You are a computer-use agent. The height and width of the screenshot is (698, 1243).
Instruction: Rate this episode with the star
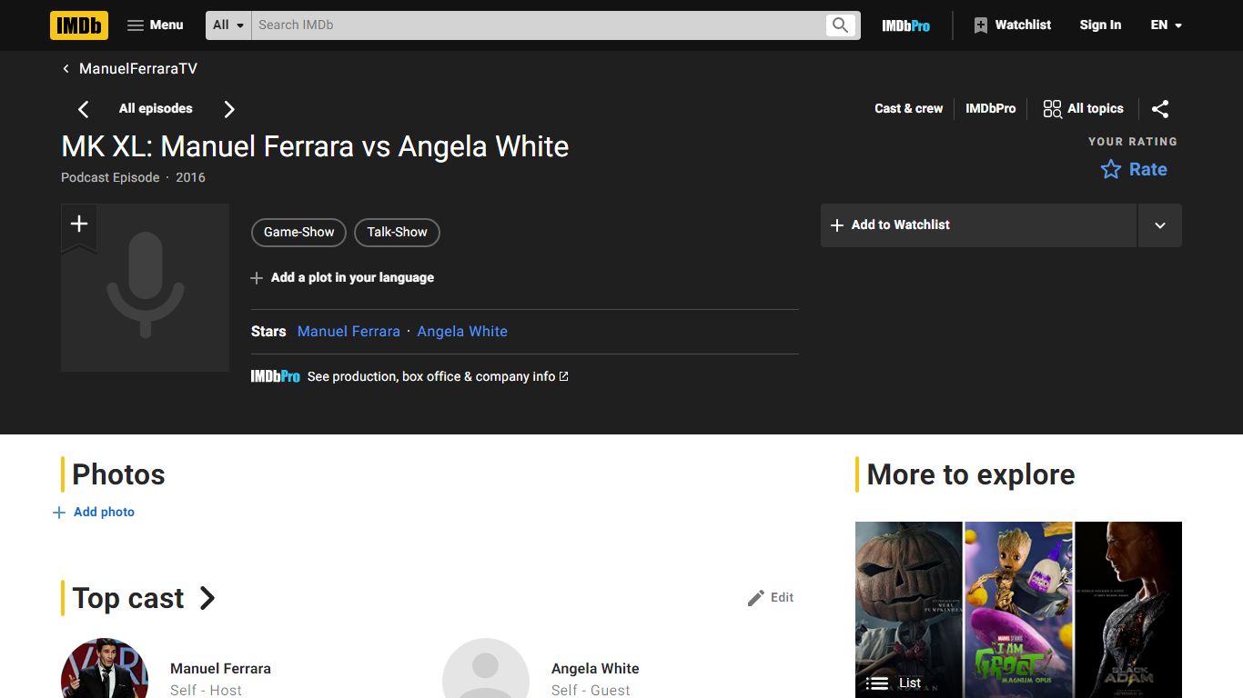pos(1134,169)
